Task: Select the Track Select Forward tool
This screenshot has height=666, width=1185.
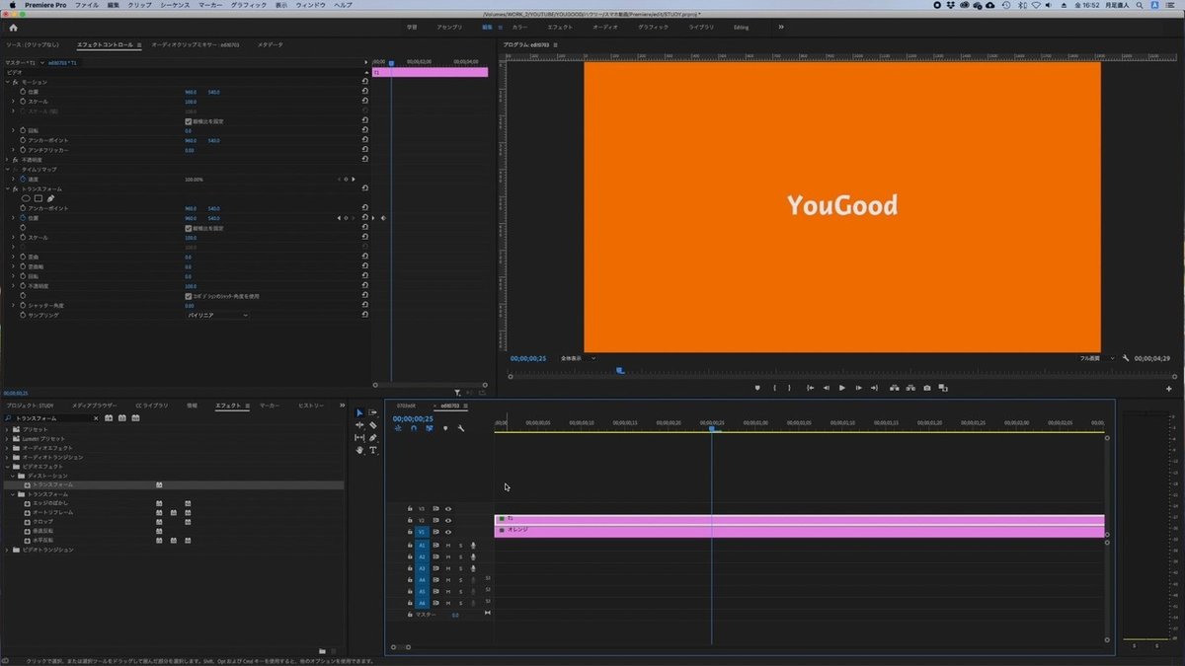Action: click(x=373, y=412)
